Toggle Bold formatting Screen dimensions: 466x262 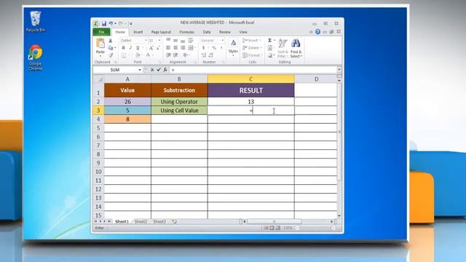click(x=123, y=48)
